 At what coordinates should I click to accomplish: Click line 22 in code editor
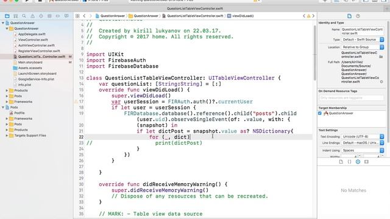coord(199,137)
